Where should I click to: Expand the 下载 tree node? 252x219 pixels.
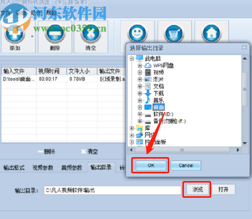[x=139, y=93]
